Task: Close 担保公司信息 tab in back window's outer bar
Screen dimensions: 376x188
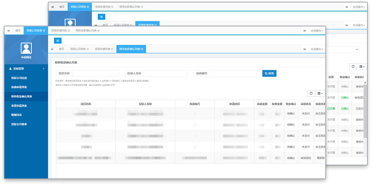Action: coord(88,7)
